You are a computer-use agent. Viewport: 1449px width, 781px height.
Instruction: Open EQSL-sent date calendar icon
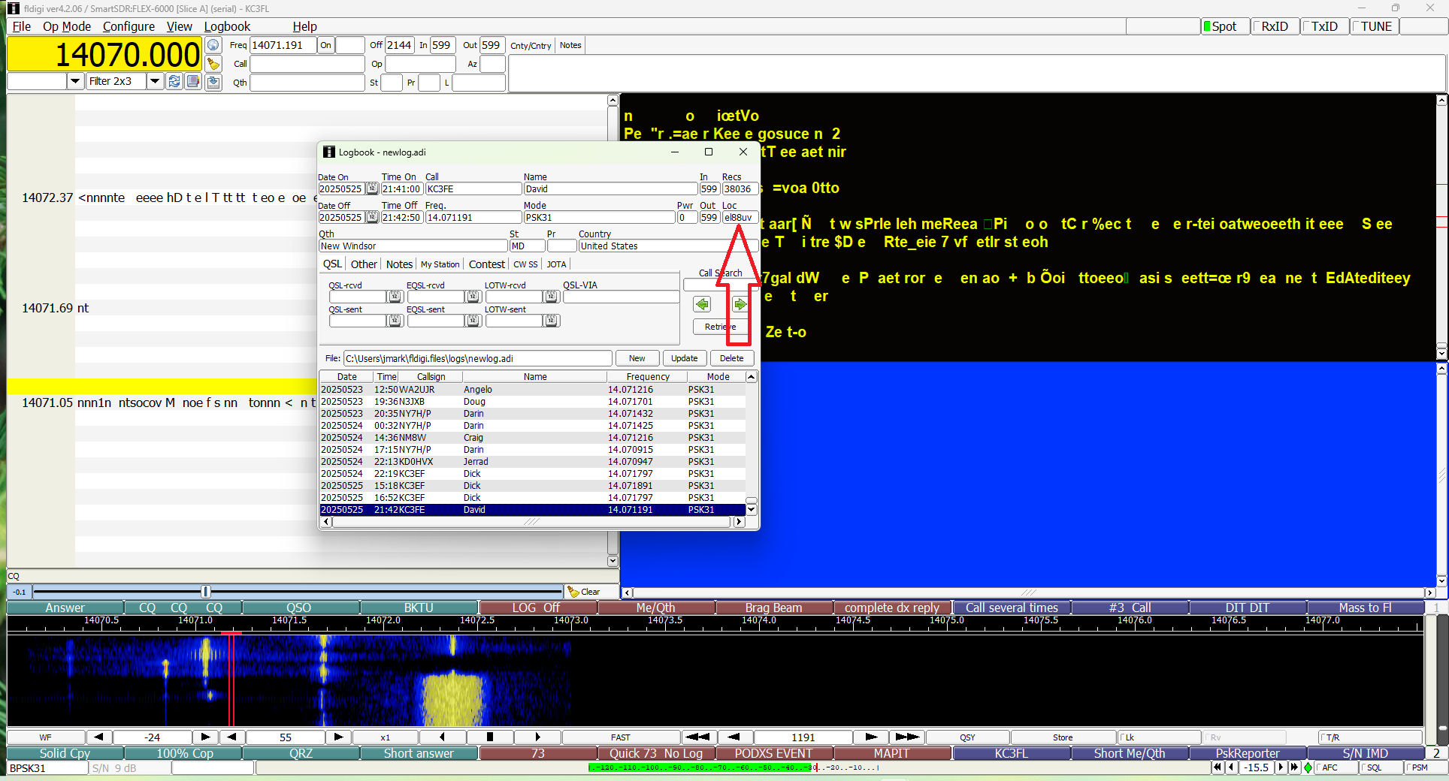(x=473, y=321)
